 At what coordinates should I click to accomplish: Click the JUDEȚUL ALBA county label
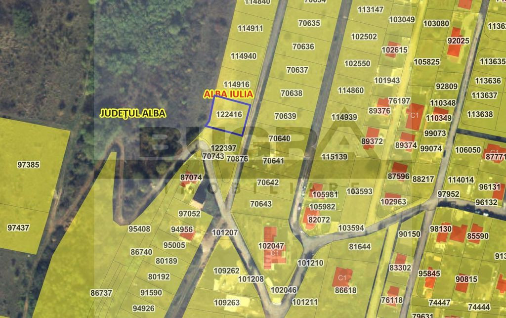point(133,113)
